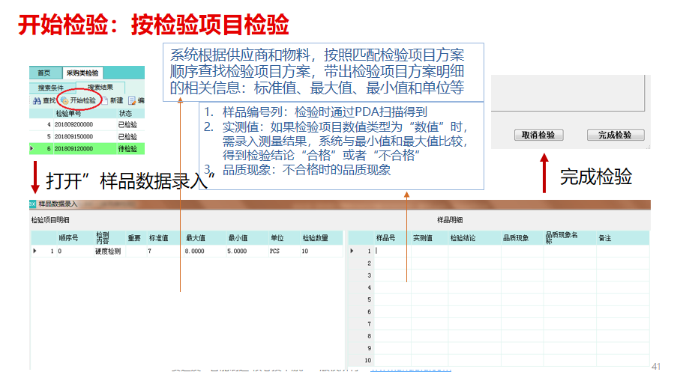
Task: Click the 品质现象 column header
Action: (516, 238)
